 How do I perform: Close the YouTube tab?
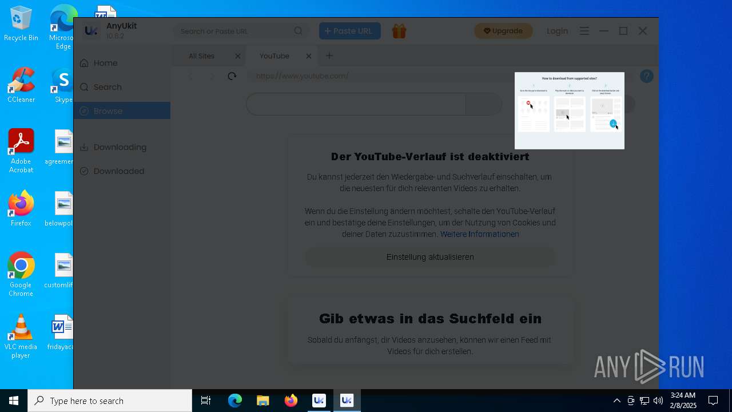click(x=309, y=56)
